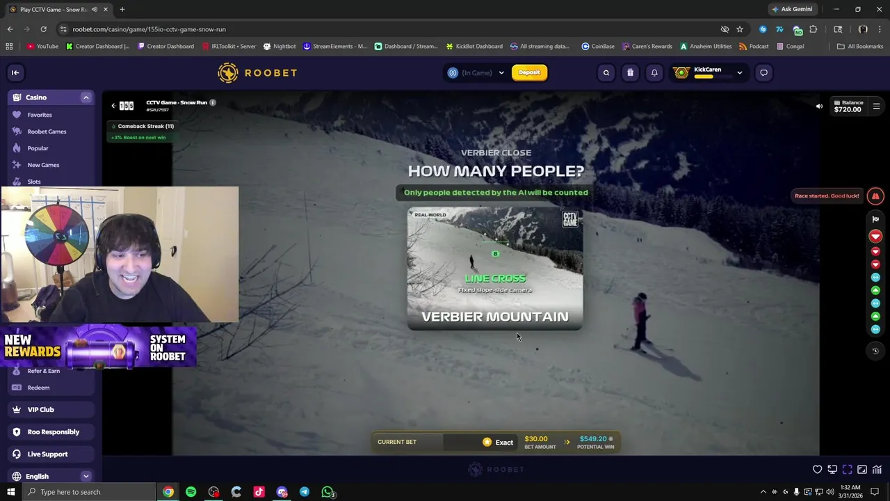Click the Windows Start button

pos(10,492)
